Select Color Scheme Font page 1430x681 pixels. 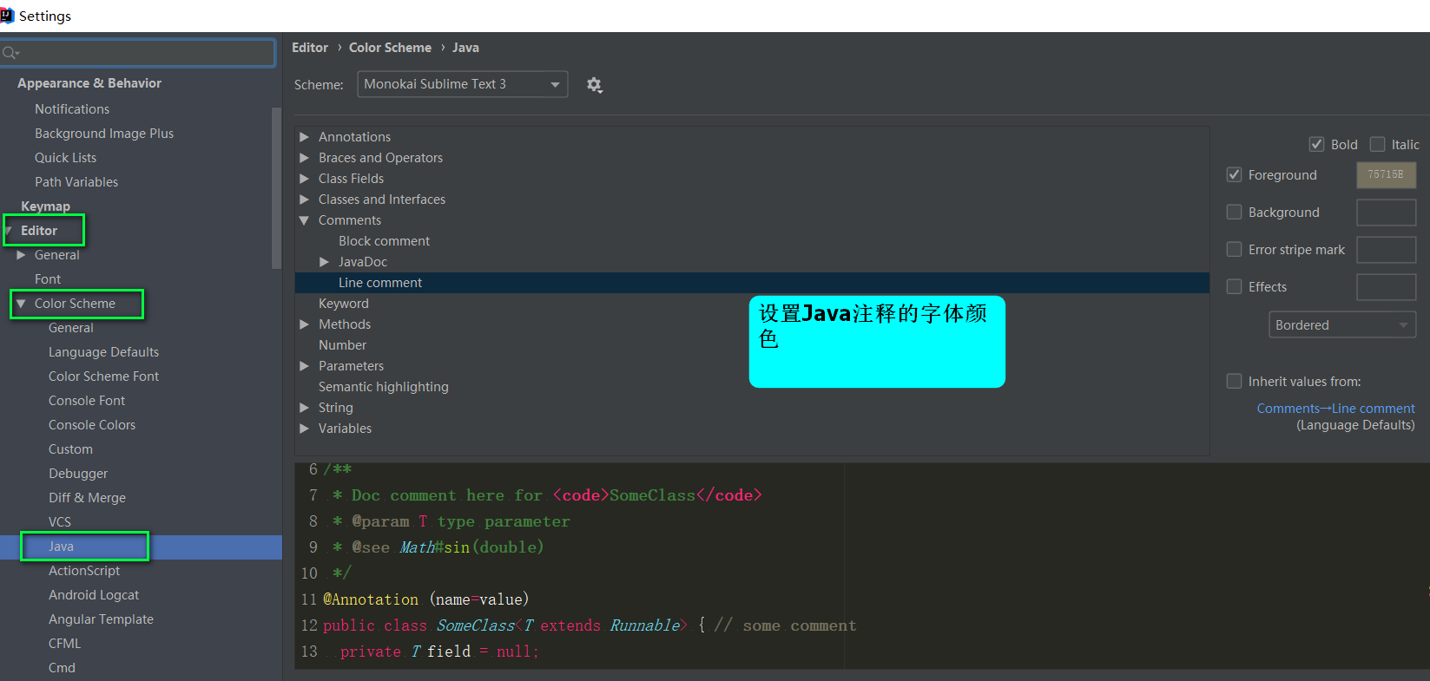[x=104, y=377]
